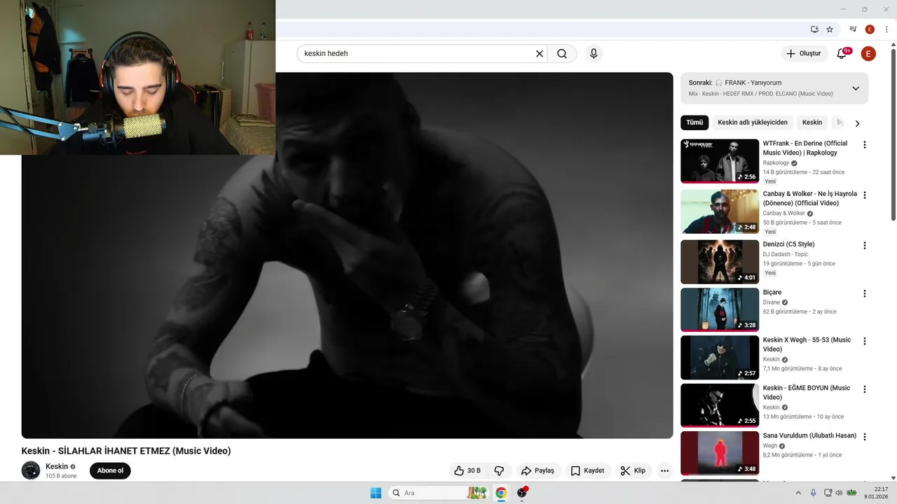Open more actions ellipsis under video
The image size is (897, 504).
(664, 470)
